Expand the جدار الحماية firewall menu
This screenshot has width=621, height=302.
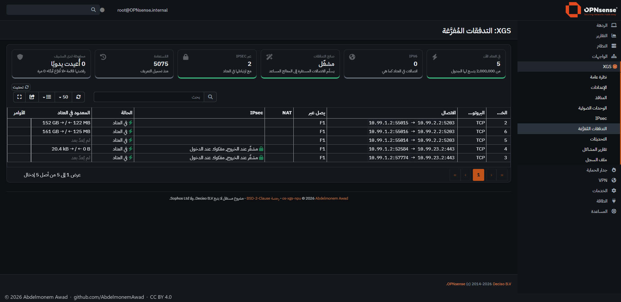[569, 170]
